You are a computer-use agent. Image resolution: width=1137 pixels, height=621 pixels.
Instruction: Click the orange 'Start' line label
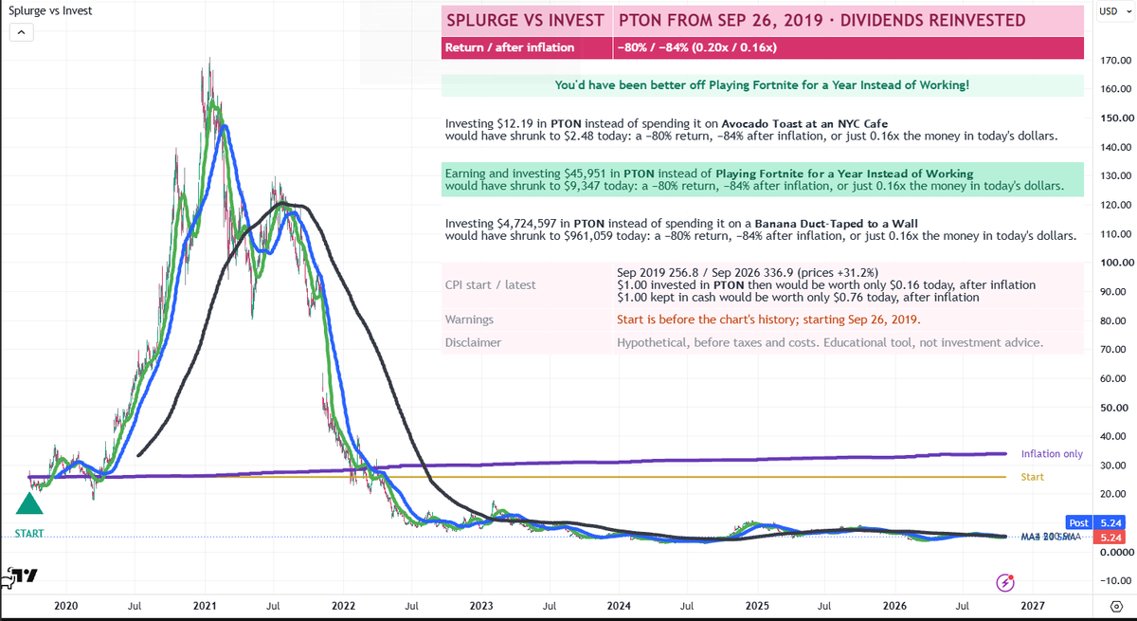point(1032,477)
